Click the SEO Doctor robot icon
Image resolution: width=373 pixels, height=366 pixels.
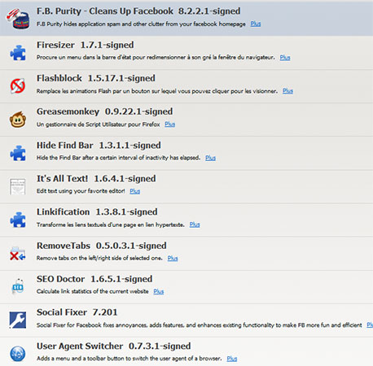(18, 286)
